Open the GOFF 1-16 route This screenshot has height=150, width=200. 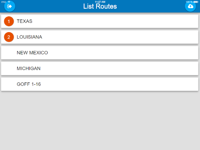(x=100, y=84)
